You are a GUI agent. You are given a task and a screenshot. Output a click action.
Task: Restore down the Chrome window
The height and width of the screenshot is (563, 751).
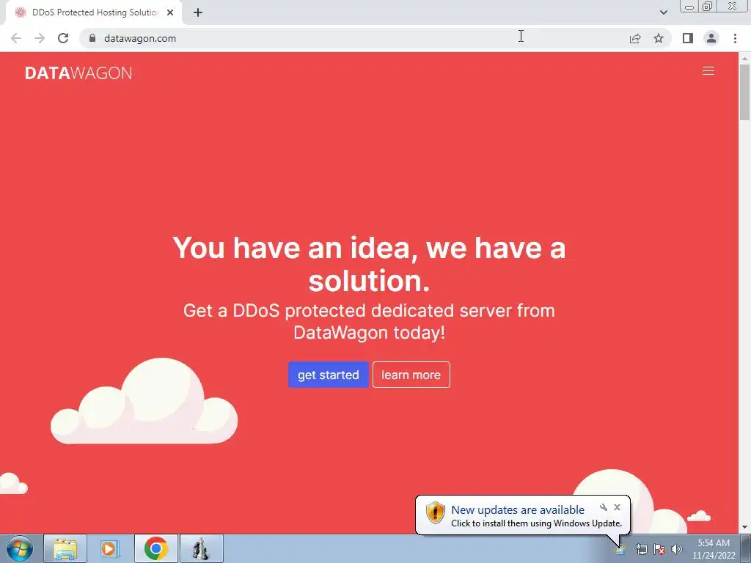click(707, 7)
